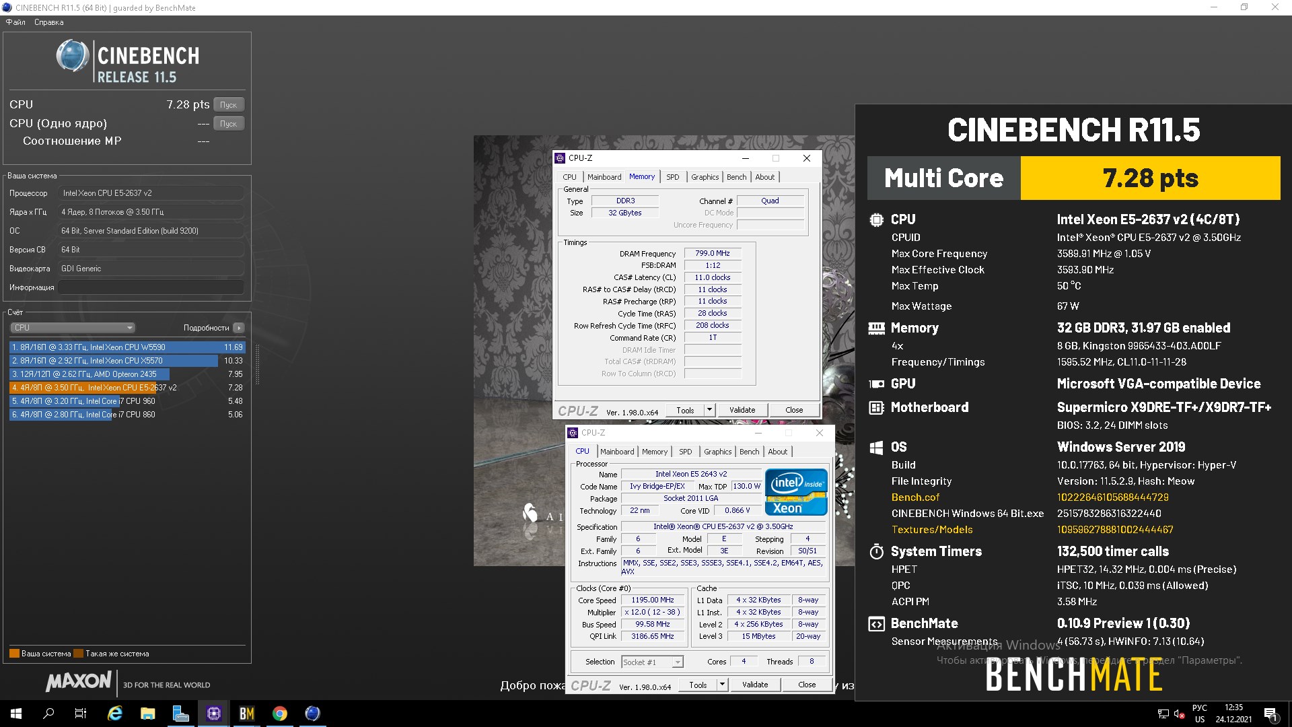Click BenchMate System Timers clock icon
Image resolution: width=1292 pixels, height=727 pixels.
[x=876, y=552]
